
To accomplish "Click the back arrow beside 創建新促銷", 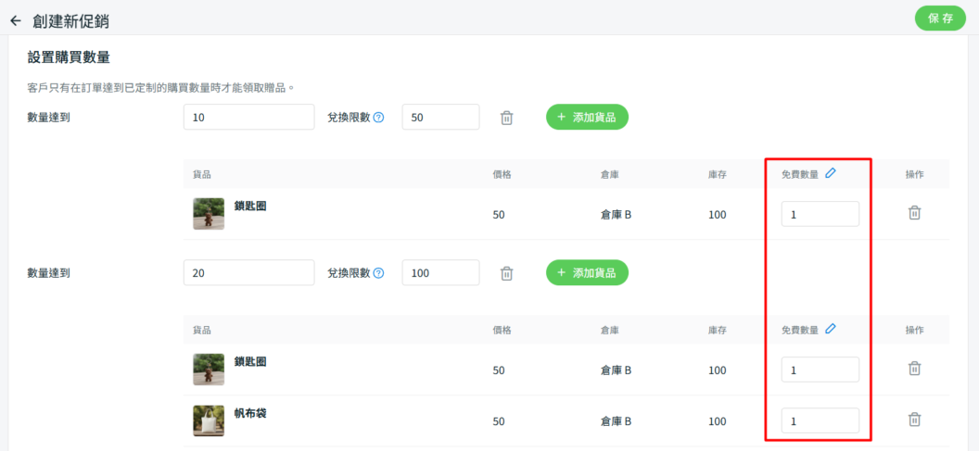I will tap(16, 19).
